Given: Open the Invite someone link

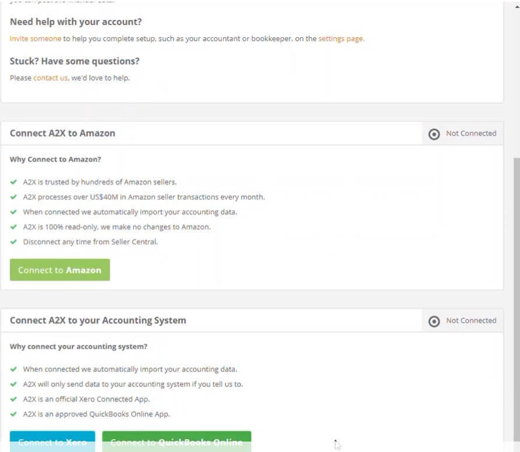Looking at the screenshot, I should tap(36, 38).
